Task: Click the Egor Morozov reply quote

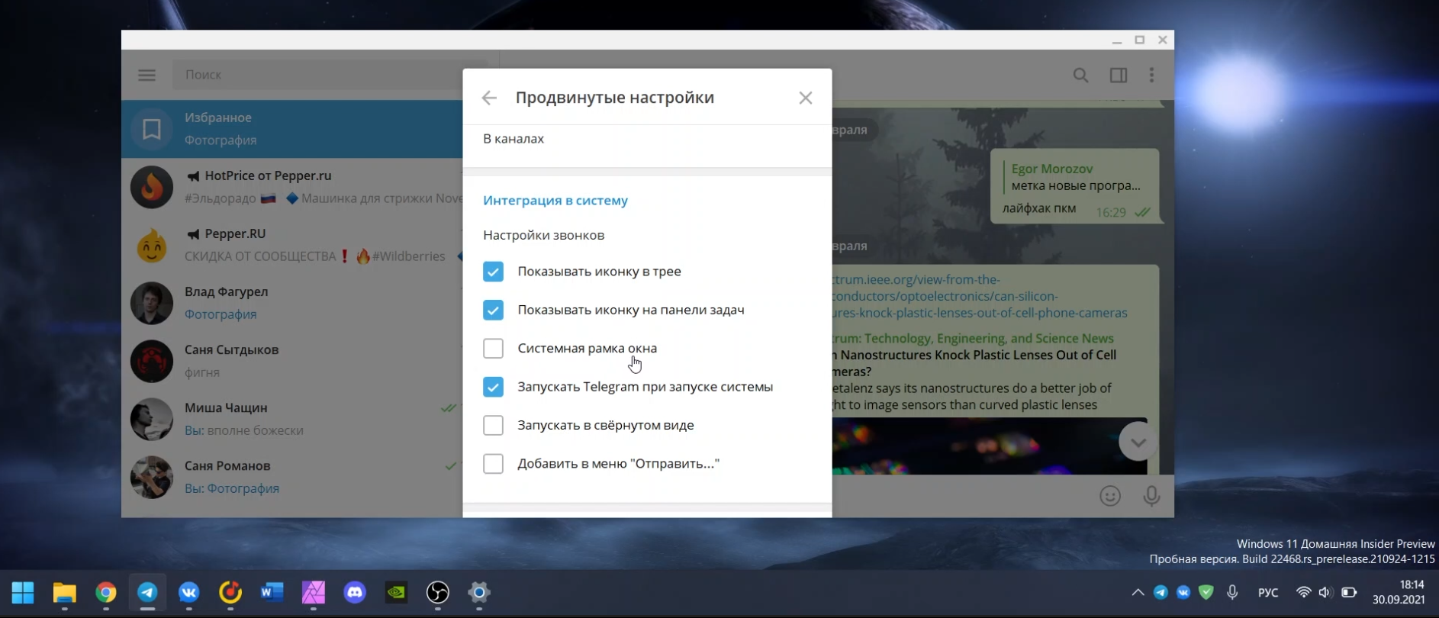Action: (x=1076, y=177)
